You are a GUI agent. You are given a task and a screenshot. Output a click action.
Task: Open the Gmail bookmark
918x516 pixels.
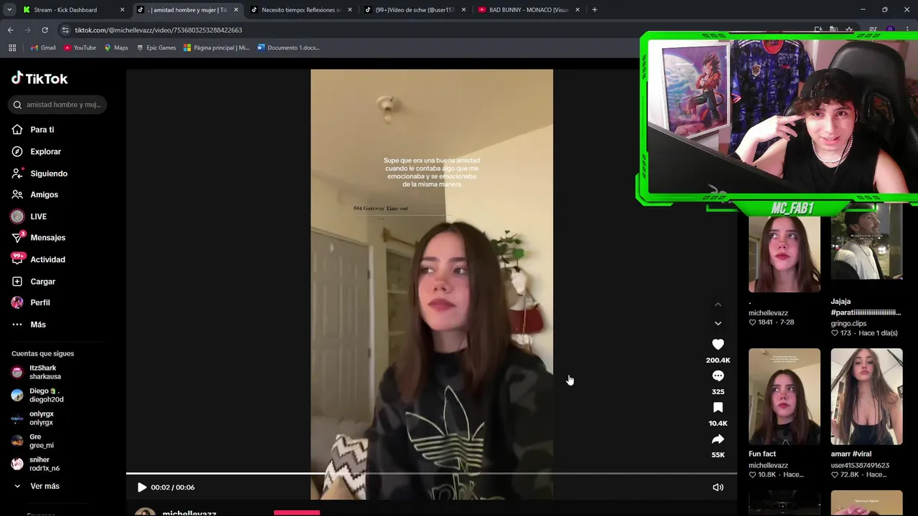tap(43, 48)
